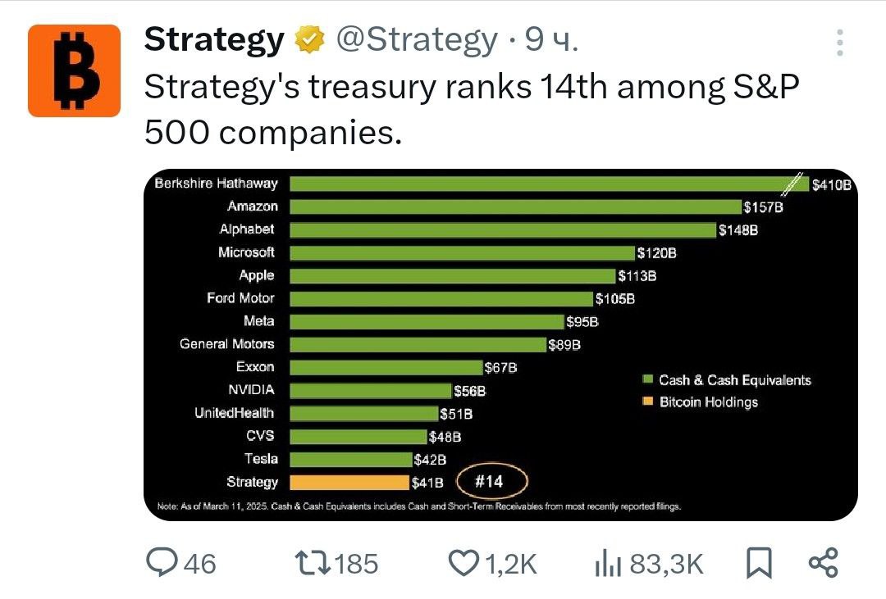This screenshot has width=886, height=599.
Task: Click the tweet text about treasury ranking
Action: 472,110
